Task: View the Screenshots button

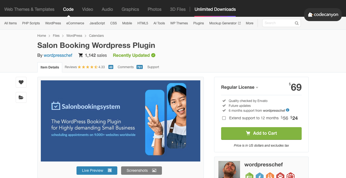Action: (x=141, y=170)
